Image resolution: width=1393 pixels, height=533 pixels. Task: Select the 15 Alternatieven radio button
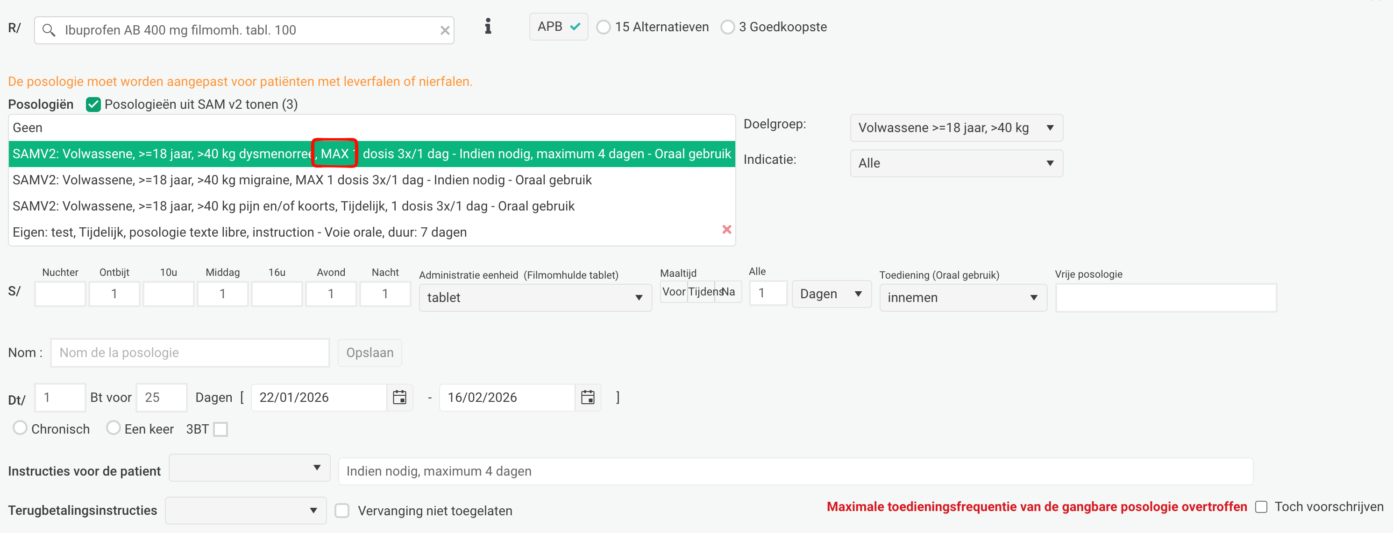tap(603, 27)
